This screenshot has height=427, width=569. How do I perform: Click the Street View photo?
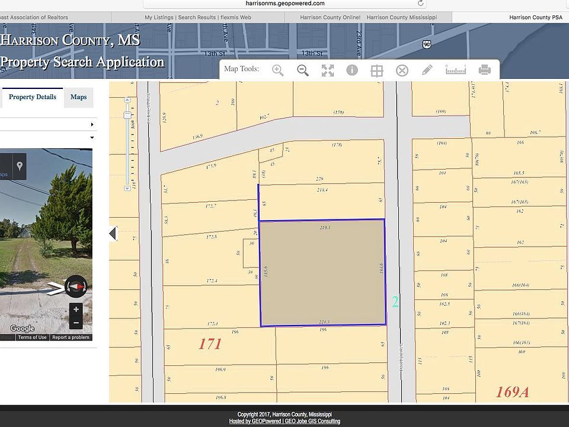point(46,243)
